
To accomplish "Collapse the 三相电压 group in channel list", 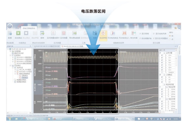I will (164, 75).
